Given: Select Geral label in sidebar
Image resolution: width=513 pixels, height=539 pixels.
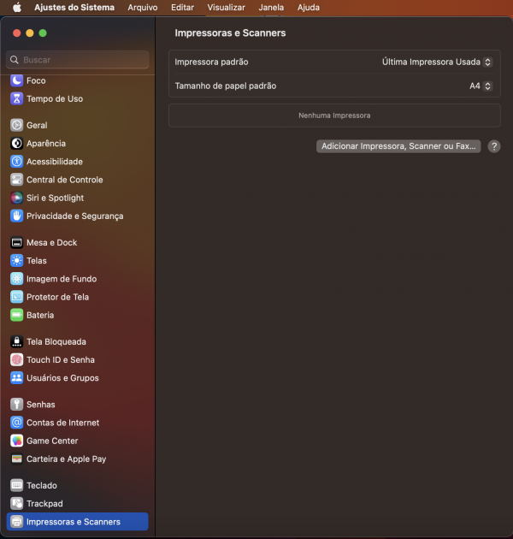Looking at the screenshot, I should coord(37,125).
